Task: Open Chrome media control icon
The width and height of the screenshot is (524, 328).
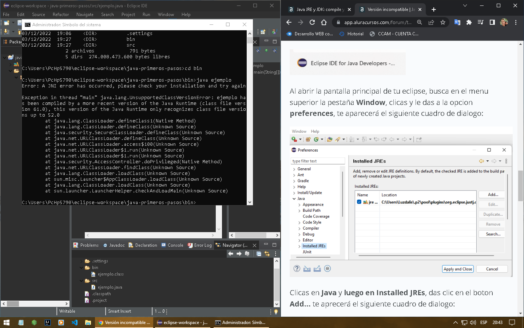Action: click(481, 22)
